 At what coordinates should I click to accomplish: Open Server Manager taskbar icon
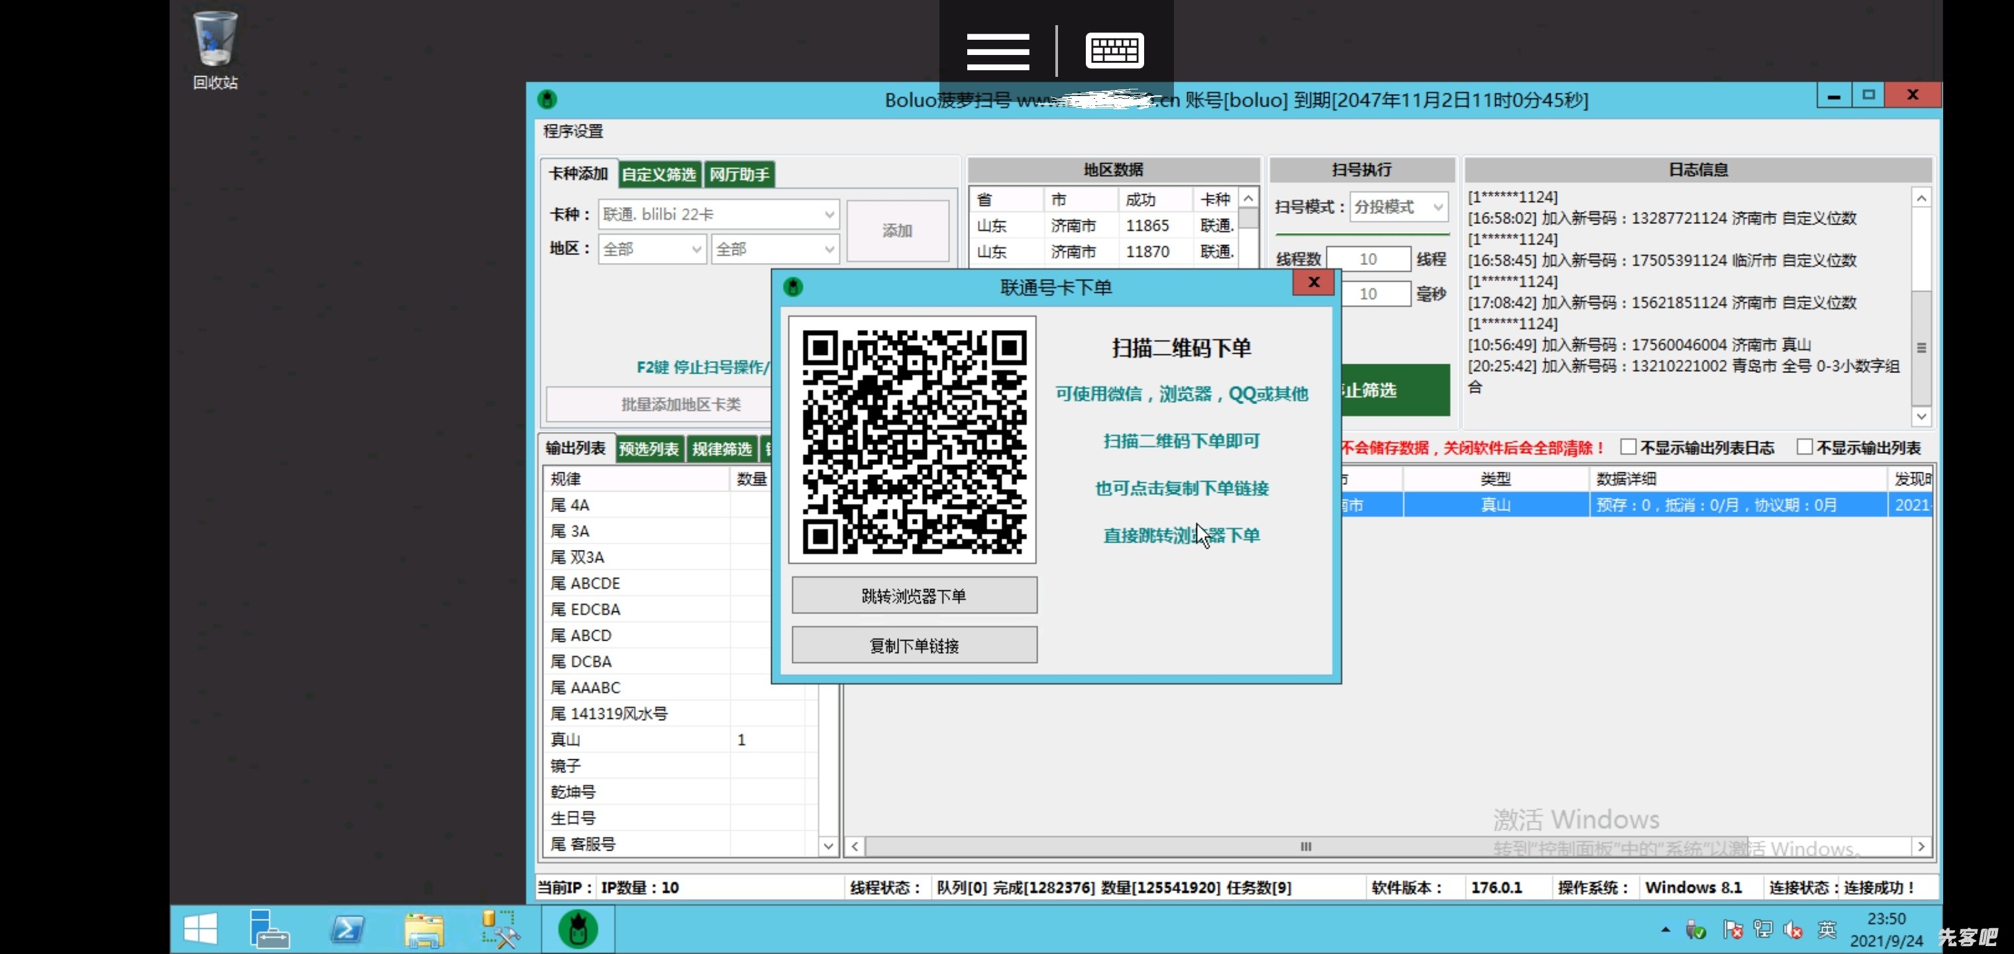click(x=269, y=929)
